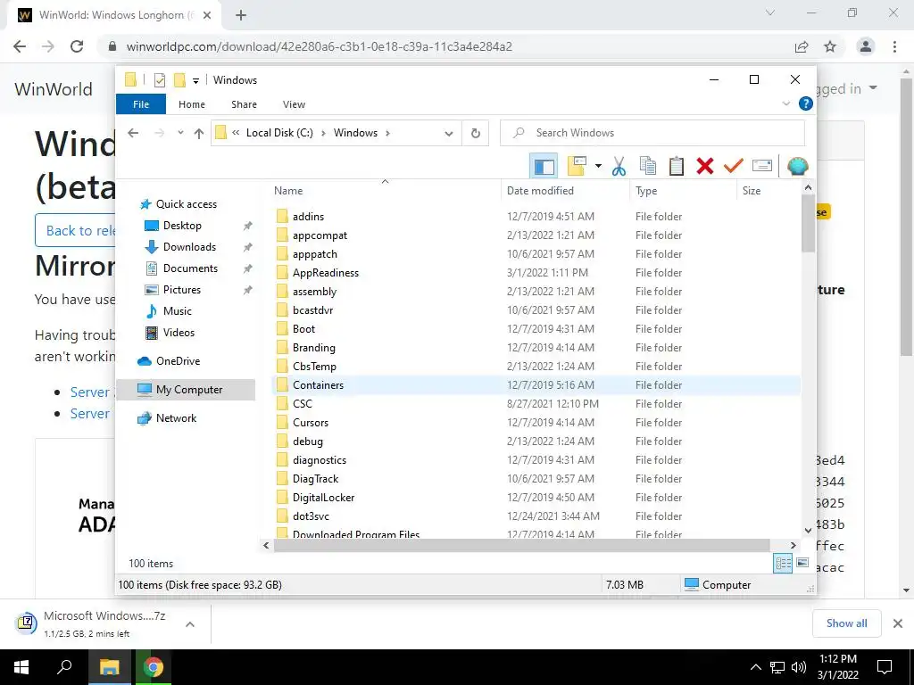Open the Windows Start menu
This screenshot has height=685, width=914.
click(21, 667)
